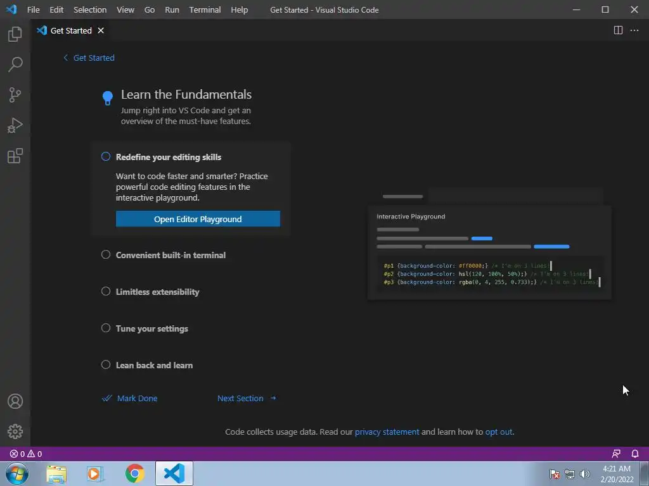Screen dimensions: 649x486
Task: Go back via the Get Started link
Action: (x=89, y=58)
